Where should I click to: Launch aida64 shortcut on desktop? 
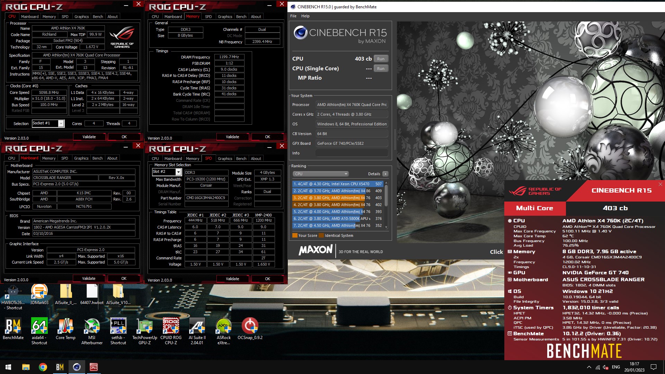coord(39,331)
